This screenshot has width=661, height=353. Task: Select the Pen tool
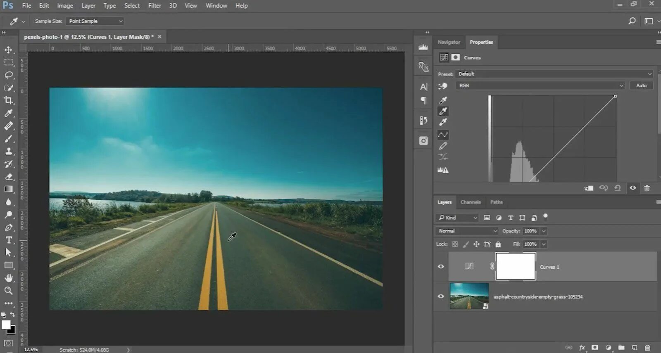point(8,227)
